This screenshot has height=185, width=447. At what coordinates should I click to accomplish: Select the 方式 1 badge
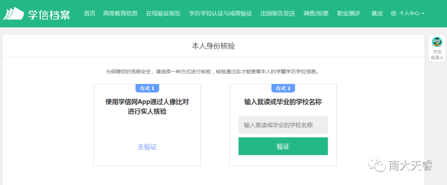(147, 88)
